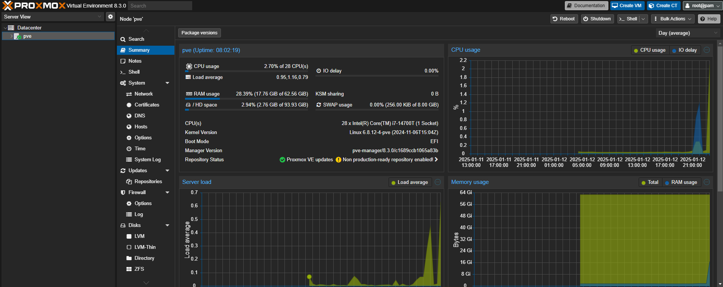Image resolution: width=723 pixels, height=287 pixels.
Task: Click the Network arrows icon
Action: 129,94
